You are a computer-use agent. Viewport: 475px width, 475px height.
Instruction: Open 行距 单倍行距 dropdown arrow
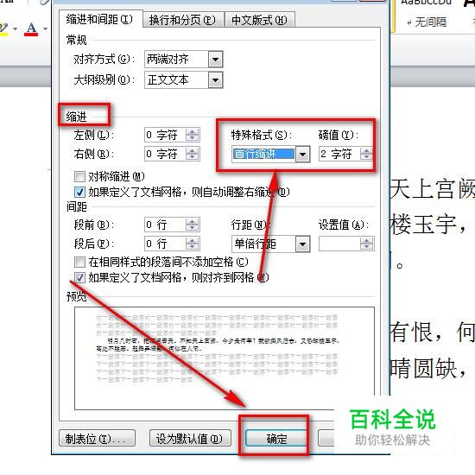302,244
